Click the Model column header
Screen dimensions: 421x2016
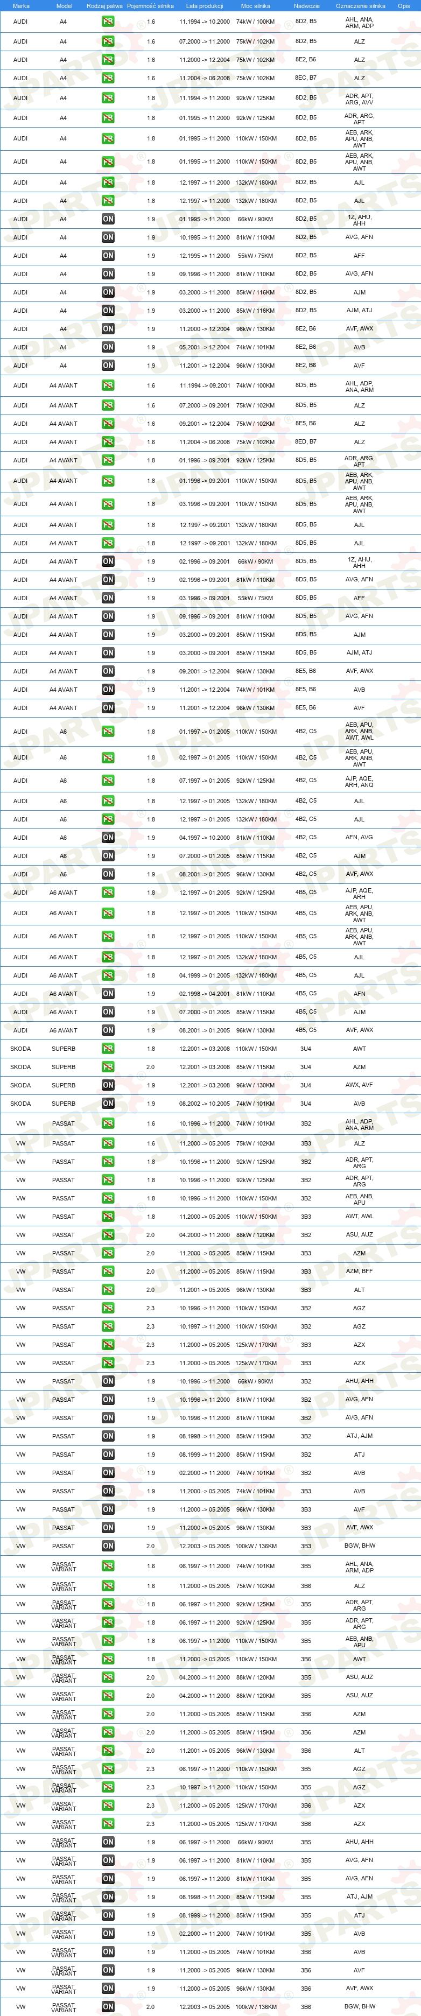click(64, 5)
